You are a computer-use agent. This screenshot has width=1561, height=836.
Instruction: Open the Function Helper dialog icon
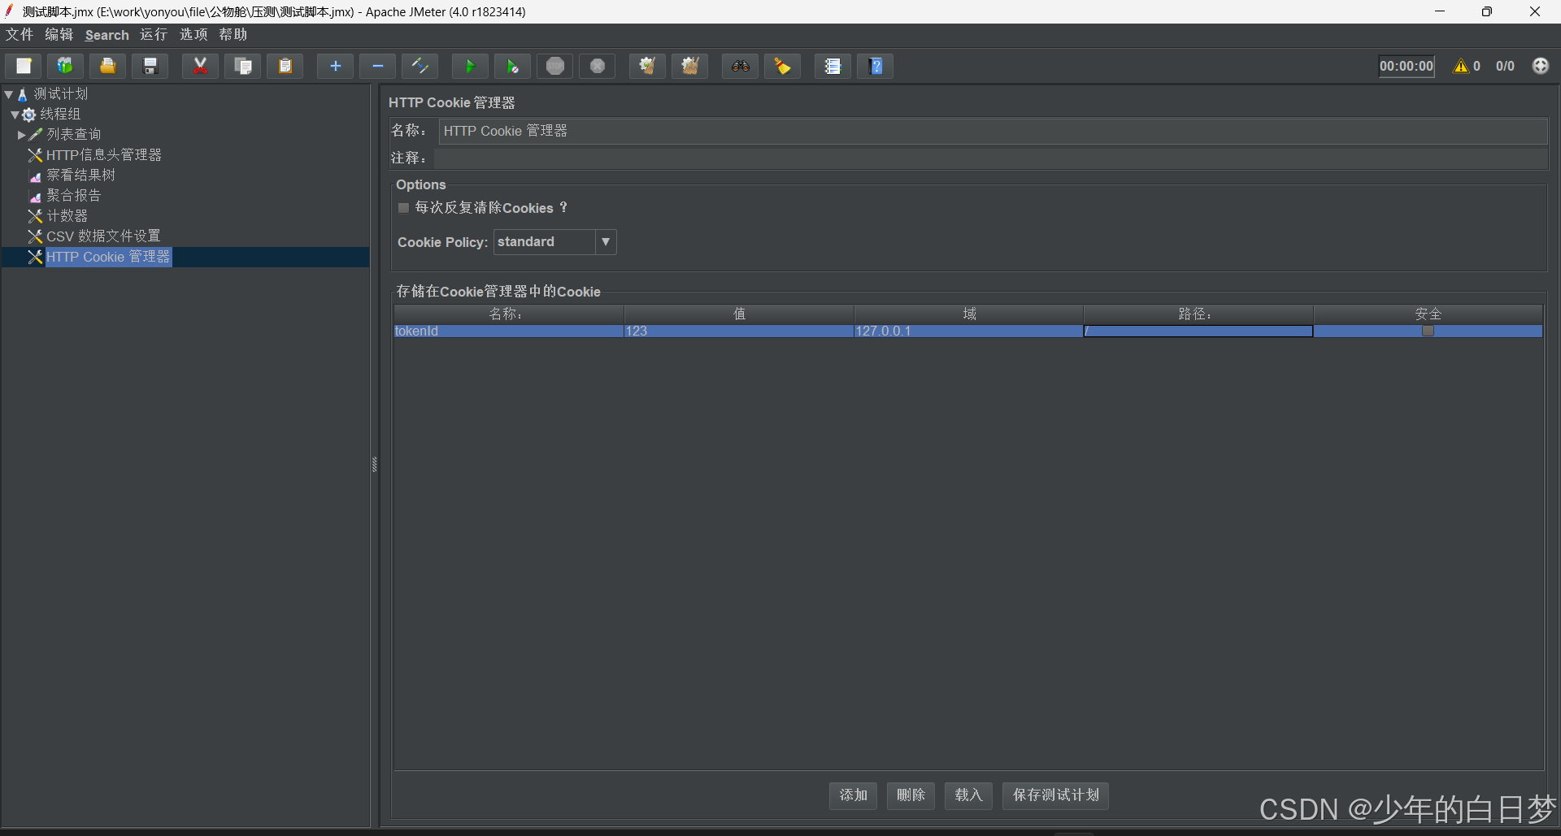click(x=833, y=66)
